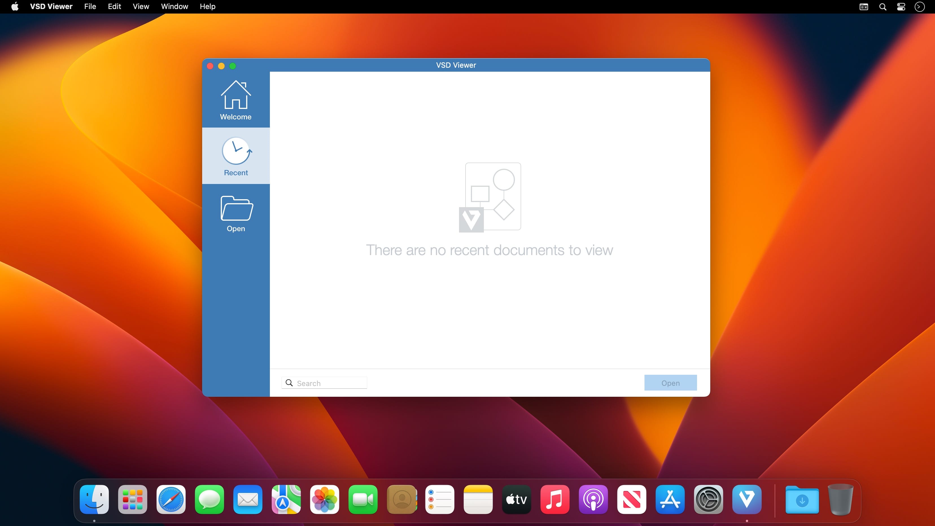Open Control Center in menu bar
This screenshot has width=935, height=526.
tap(901, 7)
